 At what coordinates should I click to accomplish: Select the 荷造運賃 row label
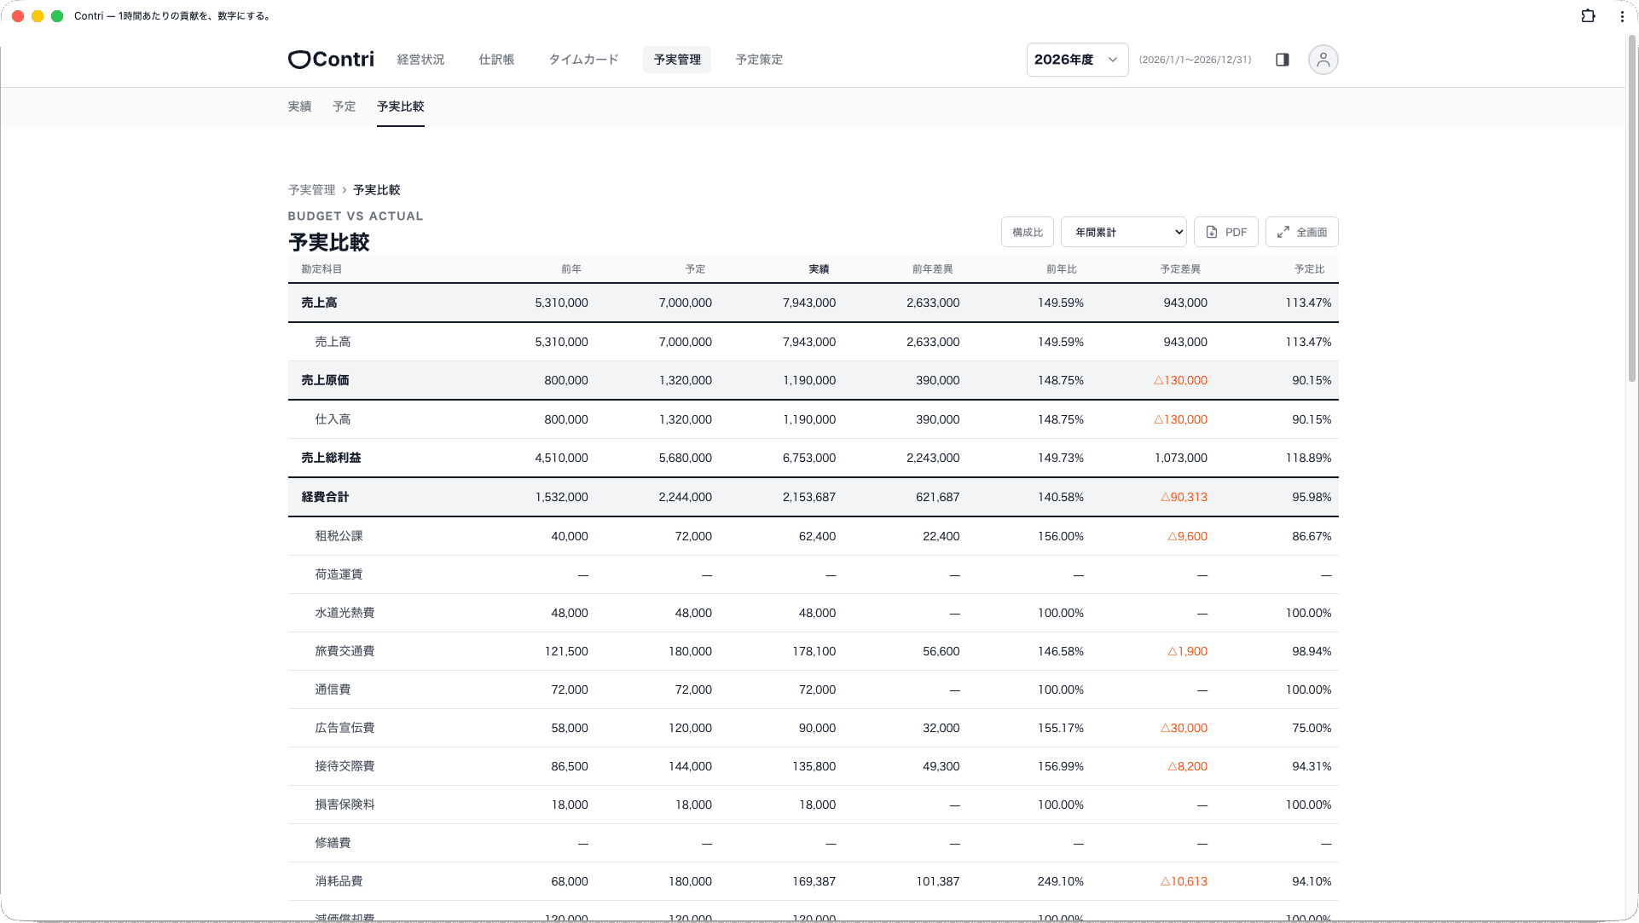pos(339,574)
